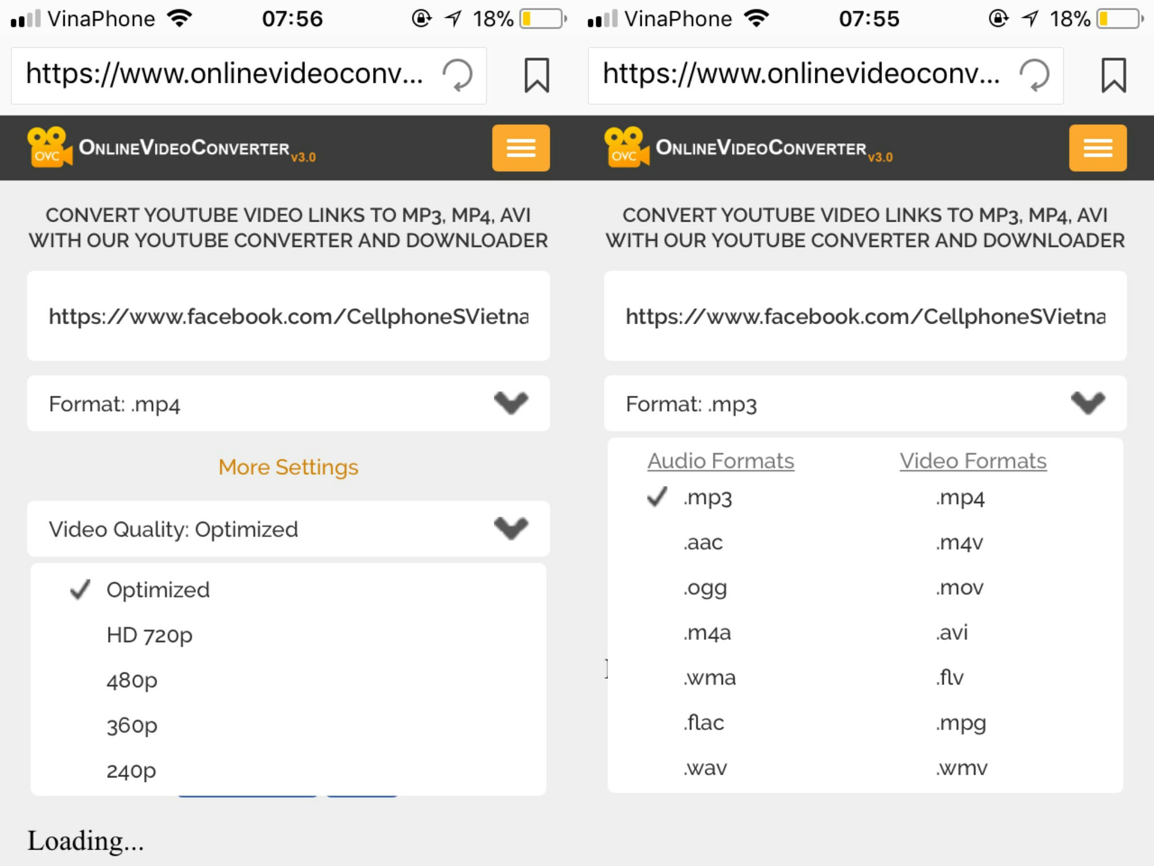Select HD 720p quality

[149, 635]
